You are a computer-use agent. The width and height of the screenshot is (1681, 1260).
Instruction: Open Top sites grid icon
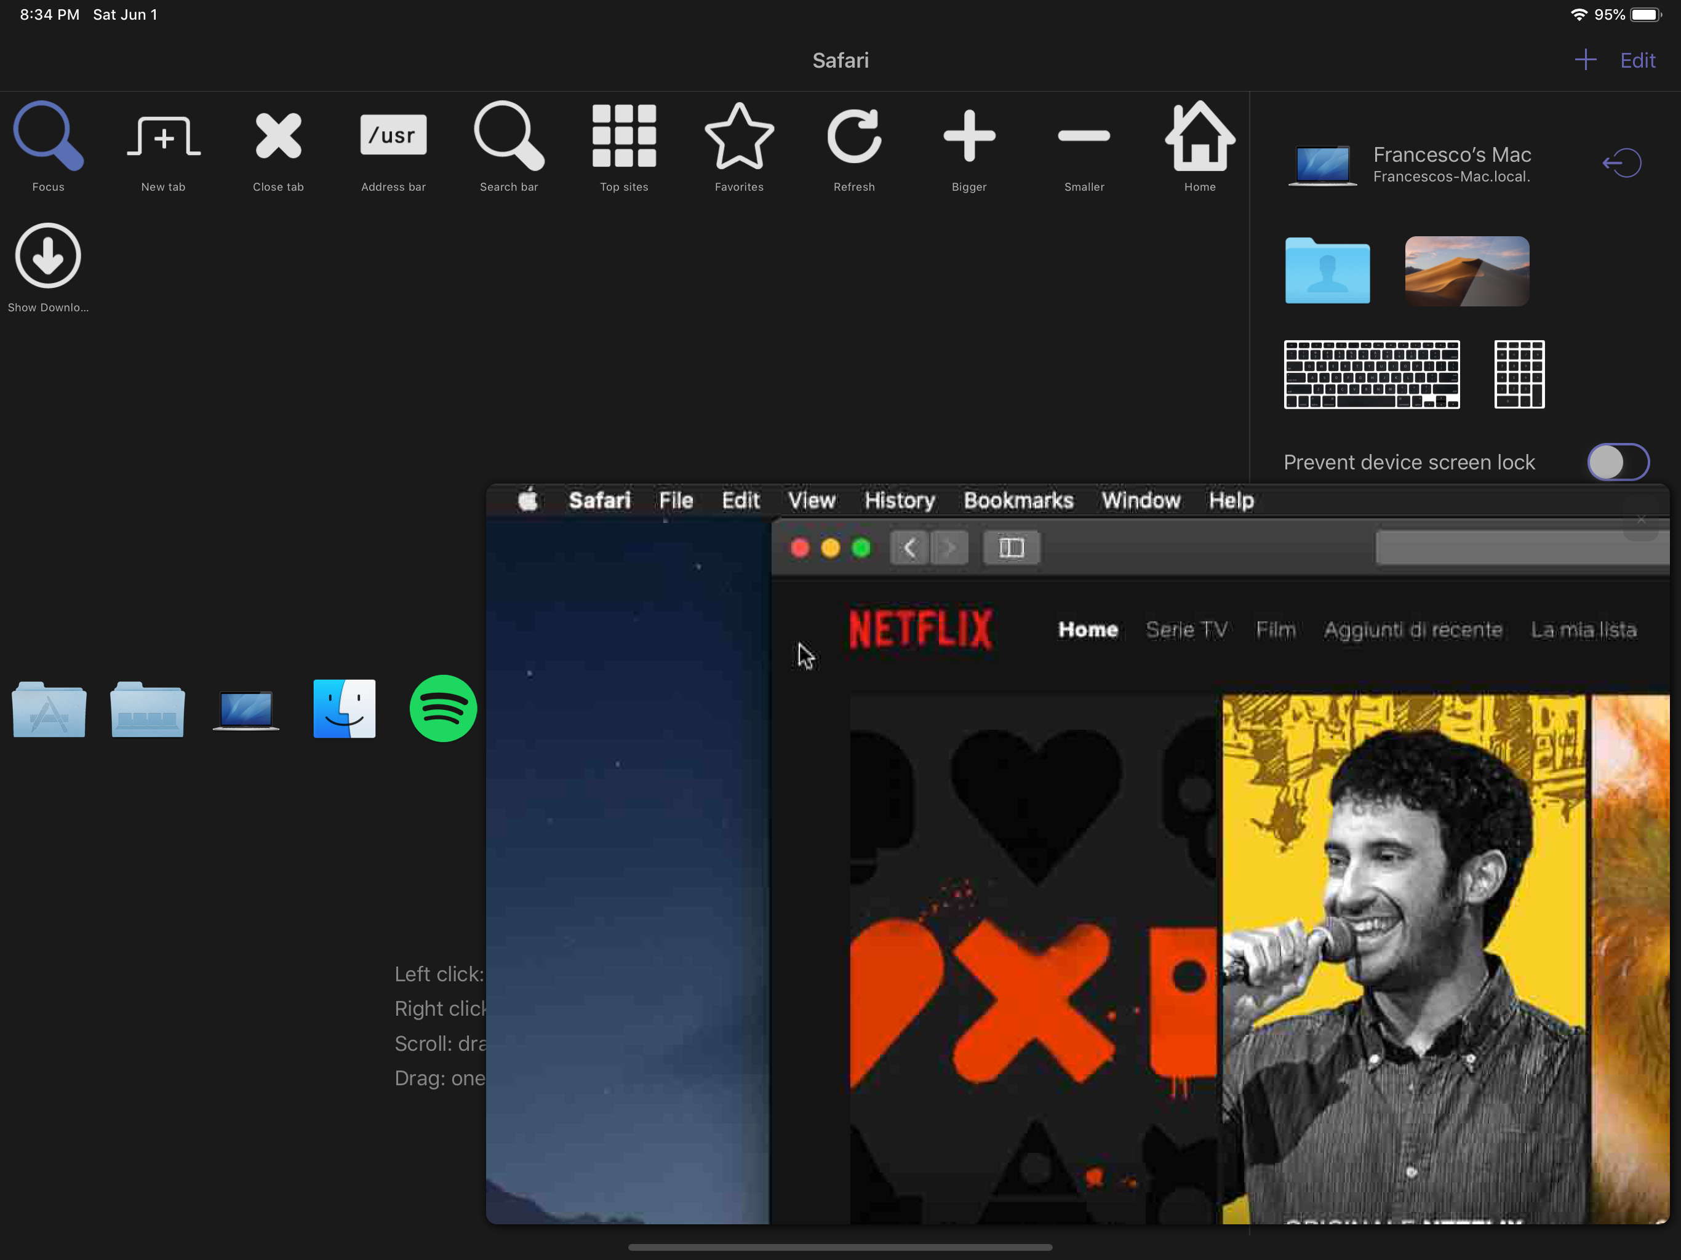pyautogui.click(x=624, y=137)
